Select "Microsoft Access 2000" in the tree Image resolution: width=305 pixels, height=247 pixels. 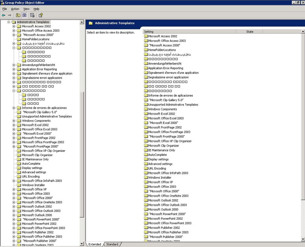[x=38, y=35]
